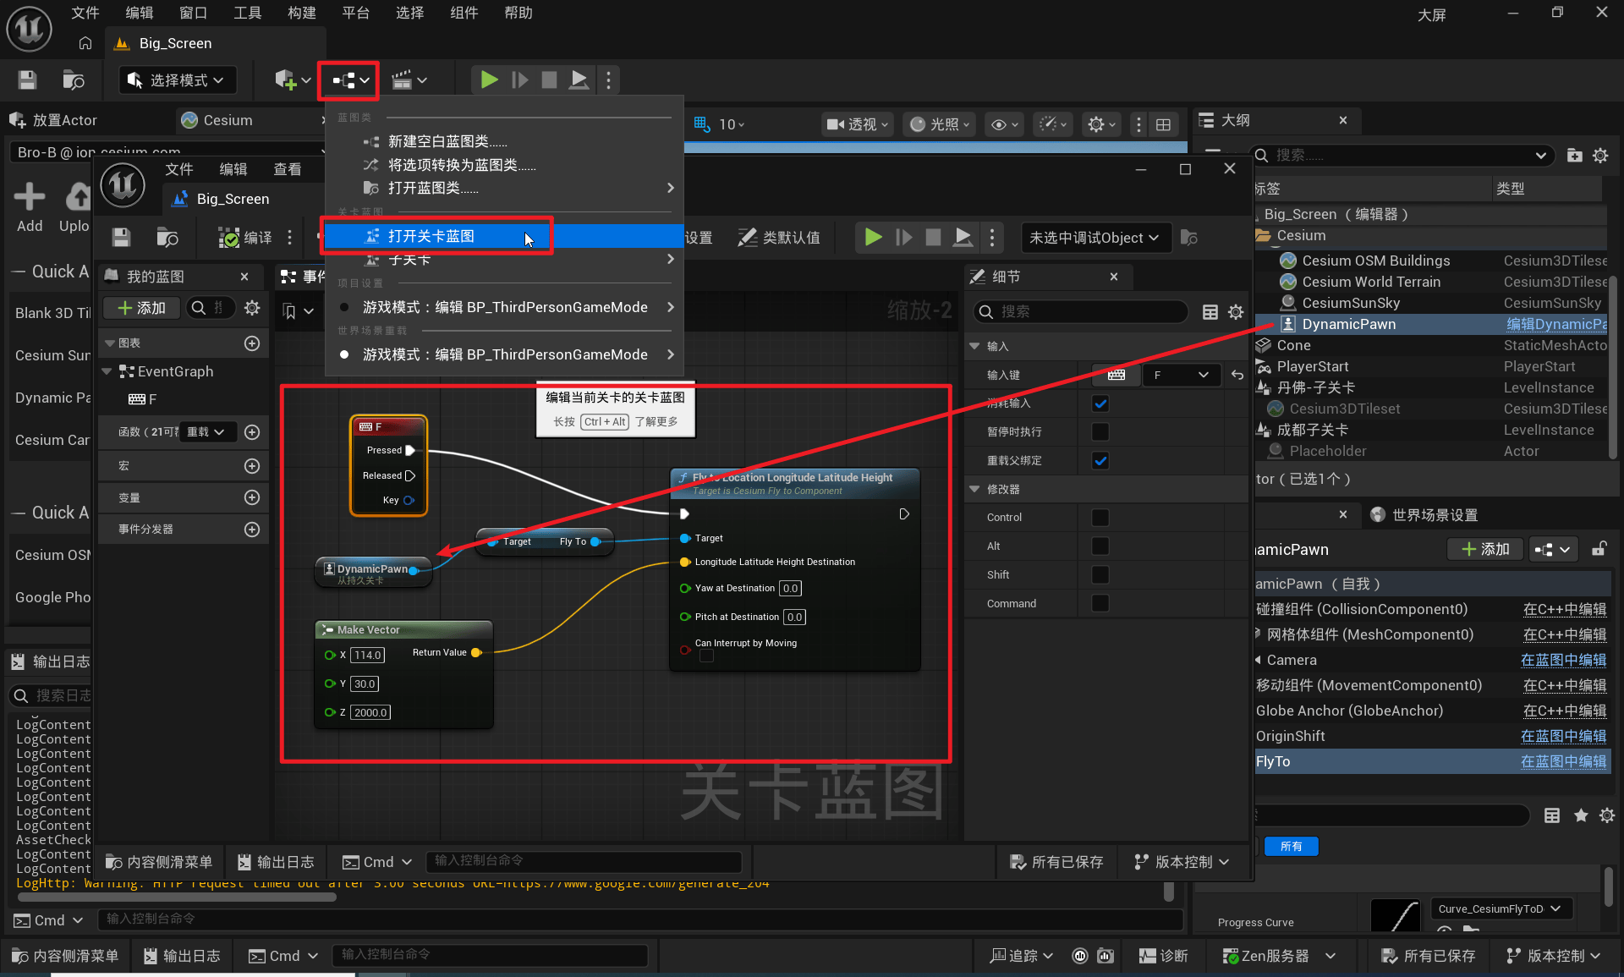Open the blueprint dropdown icon in main toolbar
The height and width of the screenshot is (977, 1624).
point(350,80)
